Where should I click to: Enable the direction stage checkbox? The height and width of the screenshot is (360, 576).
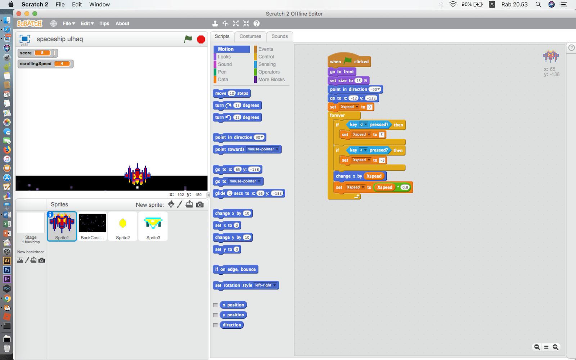(x=215, y=325)
